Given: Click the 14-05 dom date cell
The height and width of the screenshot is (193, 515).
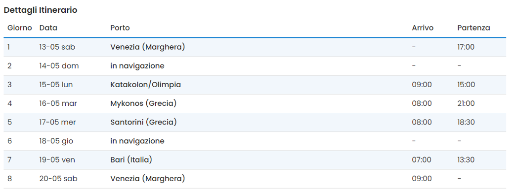Looking at the screenshot, I should pyautogui.click(x=59, y=66).
